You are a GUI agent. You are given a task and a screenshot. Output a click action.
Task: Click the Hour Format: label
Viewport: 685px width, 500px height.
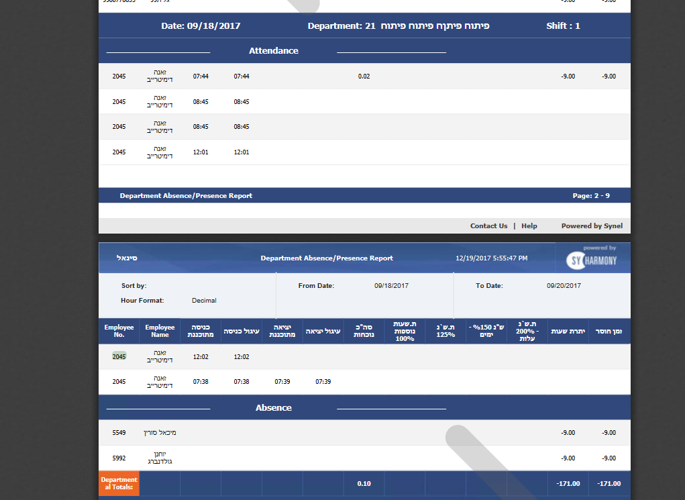(142, 301)
